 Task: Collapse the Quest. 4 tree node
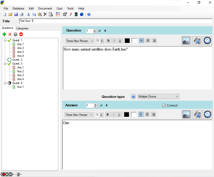[x=5, y=83]
